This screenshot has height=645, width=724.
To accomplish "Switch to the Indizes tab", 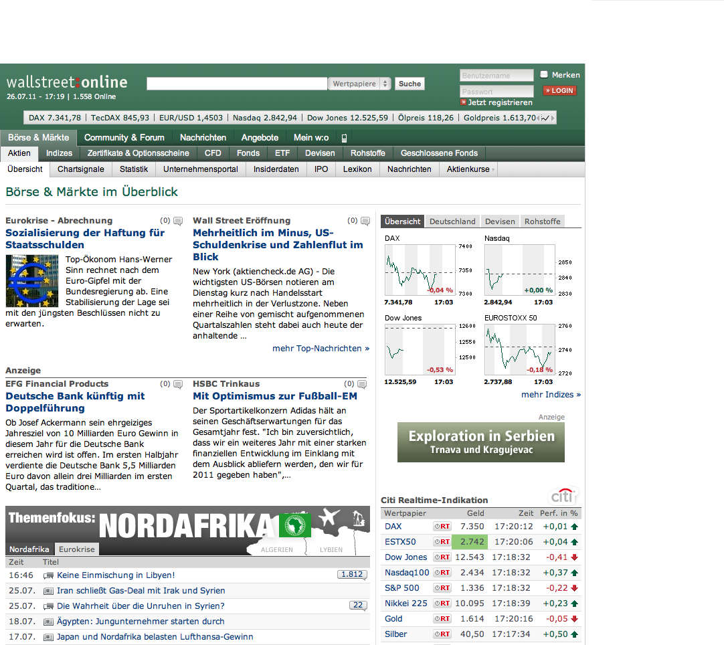I will 59,153.
